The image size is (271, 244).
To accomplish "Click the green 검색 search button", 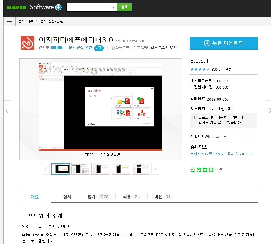I will click(124, 7).
